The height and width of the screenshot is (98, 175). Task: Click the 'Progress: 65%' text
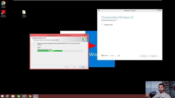coord(108,25)
